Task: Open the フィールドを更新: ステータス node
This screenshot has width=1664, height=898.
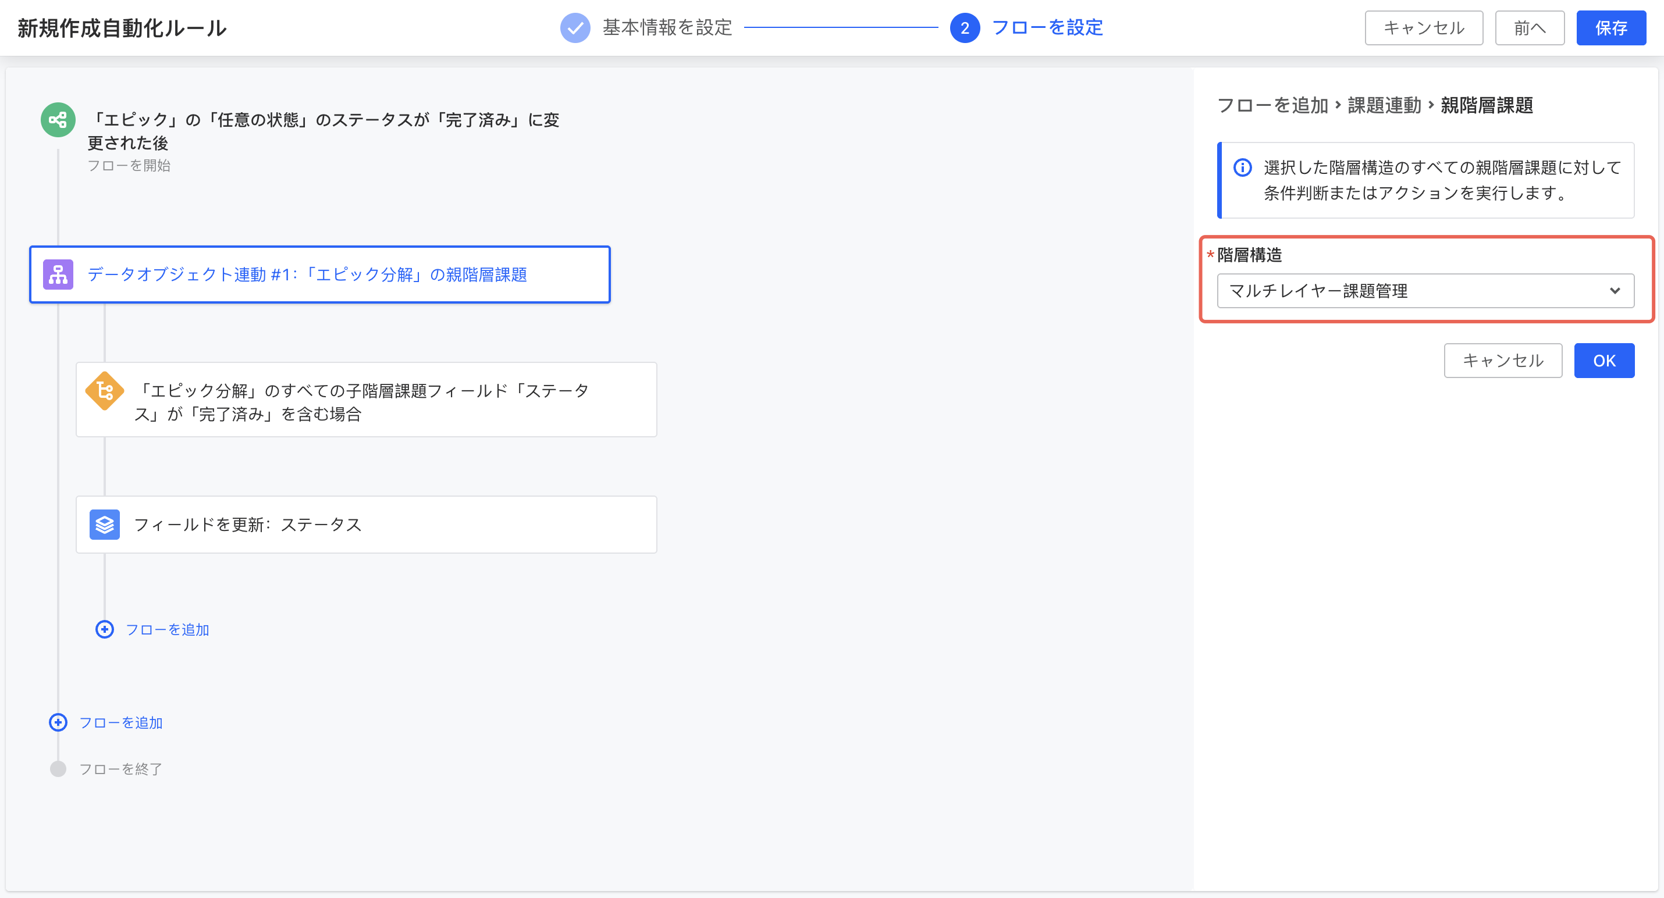Action: 367,525
